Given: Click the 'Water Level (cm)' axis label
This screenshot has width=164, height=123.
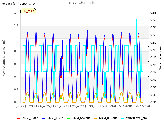Looking at the screenshot, I should coord(160,58).
